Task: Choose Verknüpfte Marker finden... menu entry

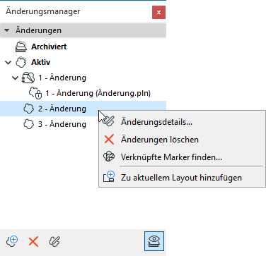Action: 182,157
